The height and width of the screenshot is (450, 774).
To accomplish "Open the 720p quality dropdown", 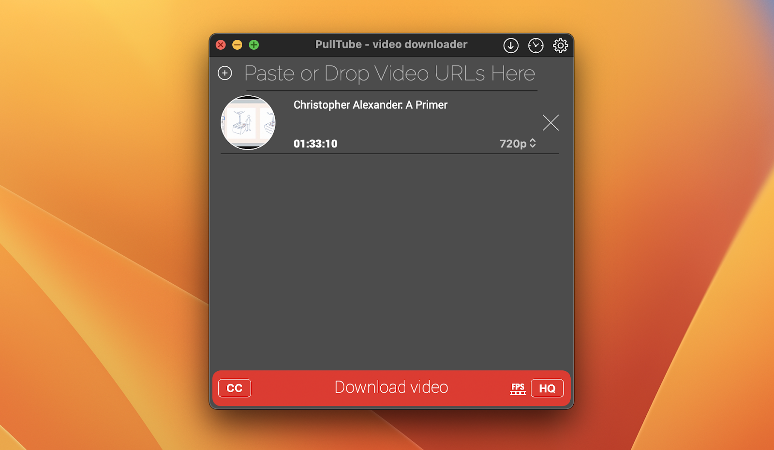I will tap(513, 144).
